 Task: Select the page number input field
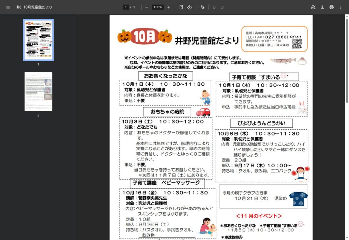click(x=125, y=7)
